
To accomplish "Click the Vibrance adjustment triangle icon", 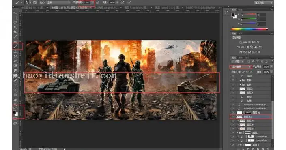I will (x=258, y=42).
